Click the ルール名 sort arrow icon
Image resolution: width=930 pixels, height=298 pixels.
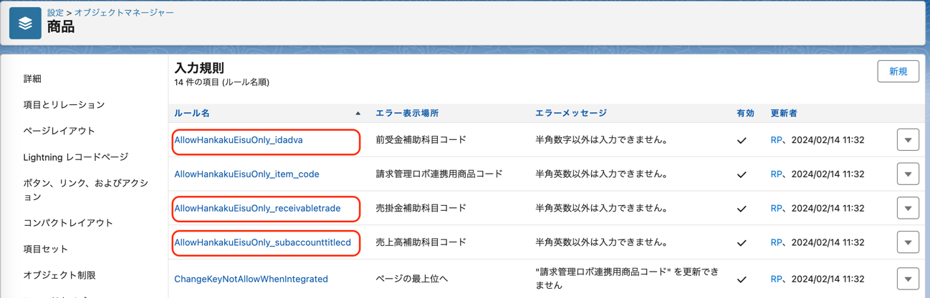click(x=358, y=114)
